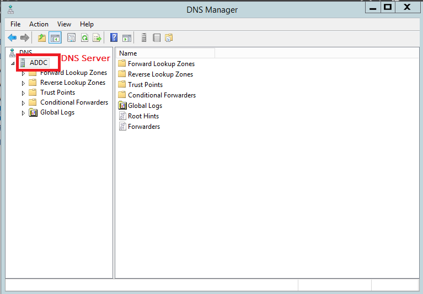The width and height of the screenshot is (423, 294).
Task: Click the New Server toolbar icon
Action: tap(144, 38)
